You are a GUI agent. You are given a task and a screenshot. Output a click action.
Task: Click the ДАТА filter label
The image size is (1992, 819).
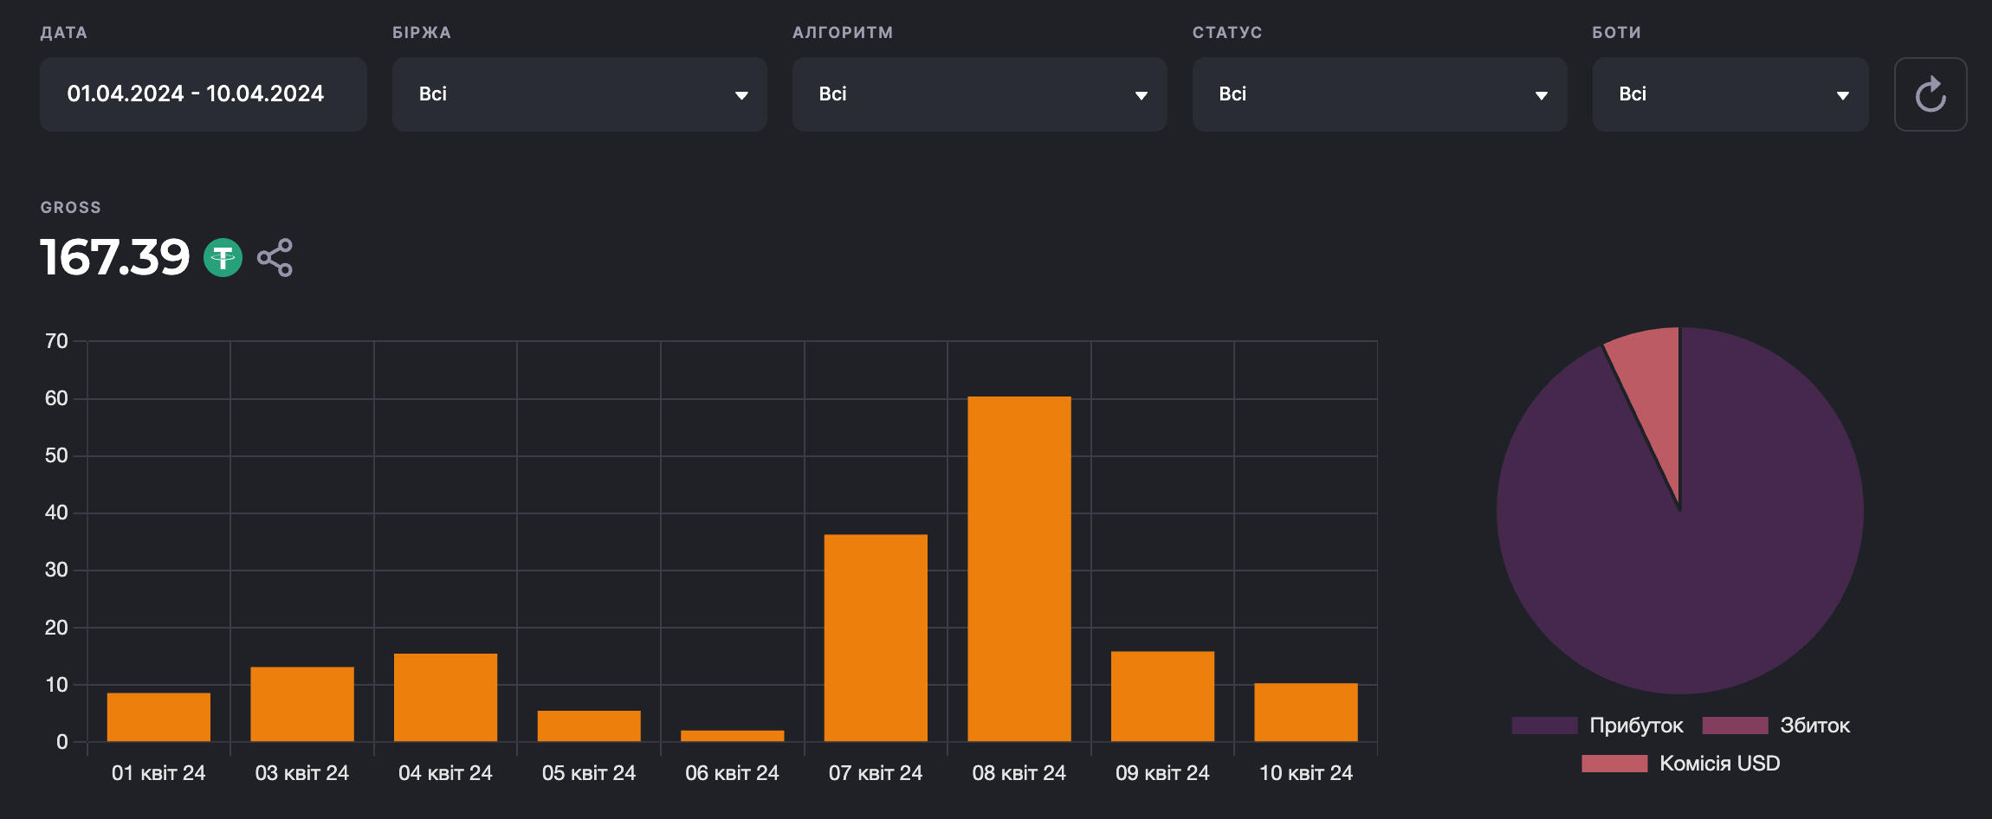pyautogui.click(x=64, y=33)
